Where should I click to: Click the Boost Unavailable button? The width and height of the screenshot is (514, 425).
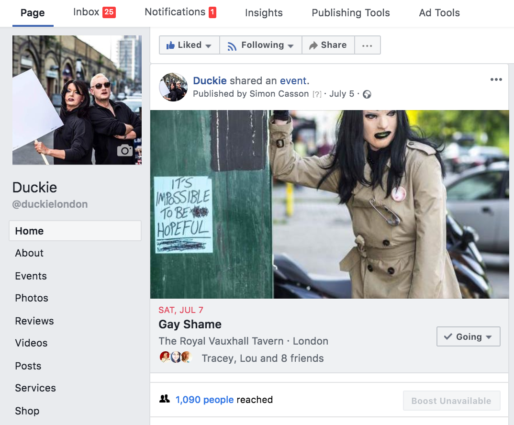pos(451,401)
